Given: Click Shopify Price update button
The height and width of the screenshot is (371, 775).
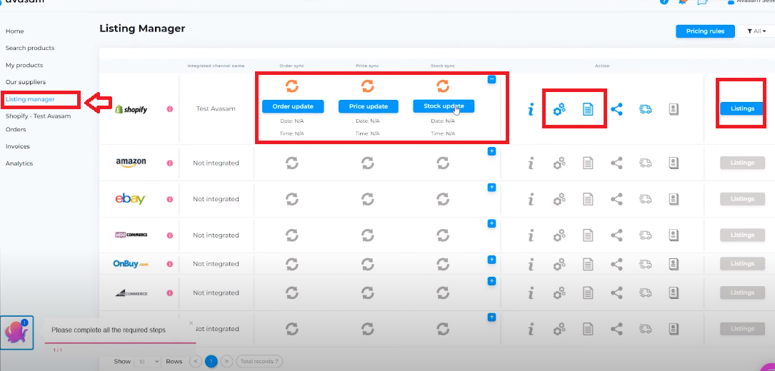Looking at the screenshot, I should coord(369,107).
